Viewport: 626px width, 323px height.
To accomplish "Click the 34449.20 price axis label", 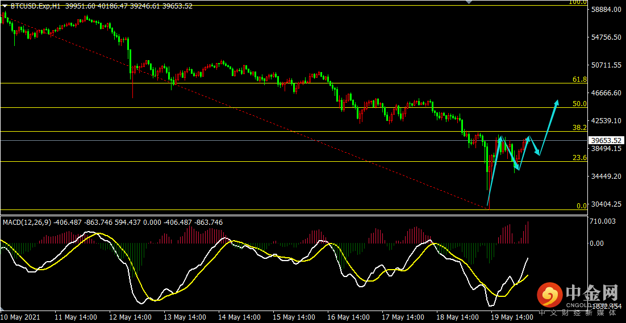I will point(606,176).
